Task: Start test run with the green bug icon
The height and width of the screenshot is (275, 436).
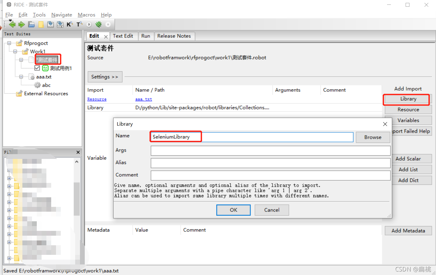Action: tap(99, 24)
